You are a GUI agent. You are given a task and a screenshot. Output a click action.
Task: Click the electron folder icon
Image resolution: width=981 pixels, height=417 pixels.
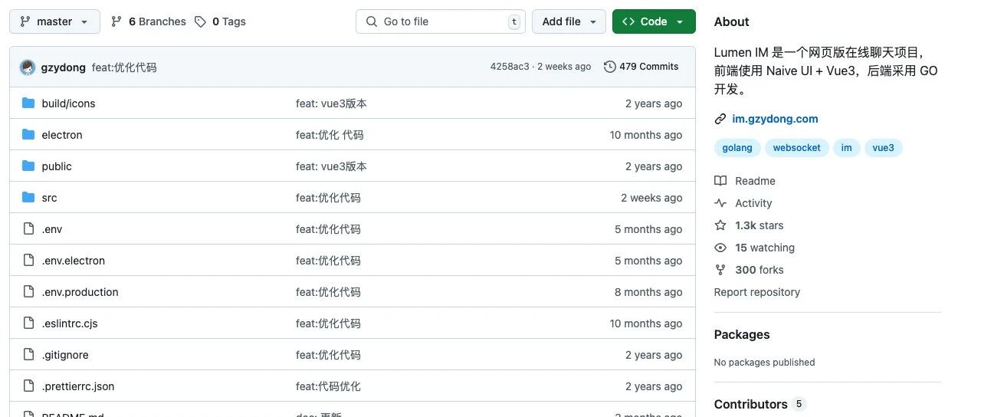coord(29,135)
